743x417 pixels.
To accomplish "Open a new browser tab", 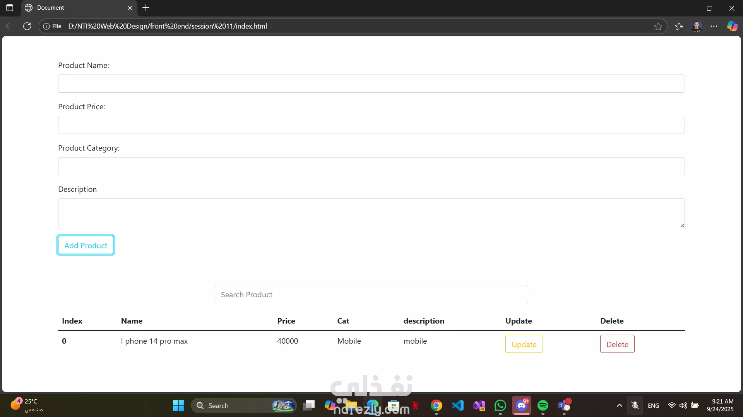I will [x=146, y=8].
